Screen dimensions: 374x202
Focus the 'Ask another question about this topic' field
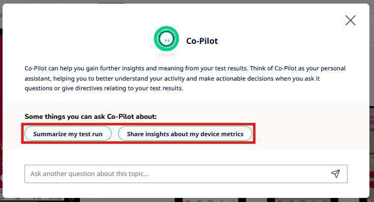click(x=186, y=174)
